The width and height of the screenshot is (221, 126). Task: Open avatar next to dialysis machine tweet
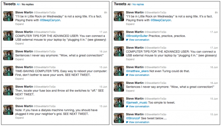coord(8,110)
